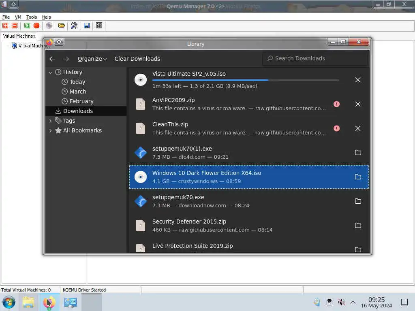Start the VM with the green play icon
This screenshot has width=415, height=311.
pos(27,26)
